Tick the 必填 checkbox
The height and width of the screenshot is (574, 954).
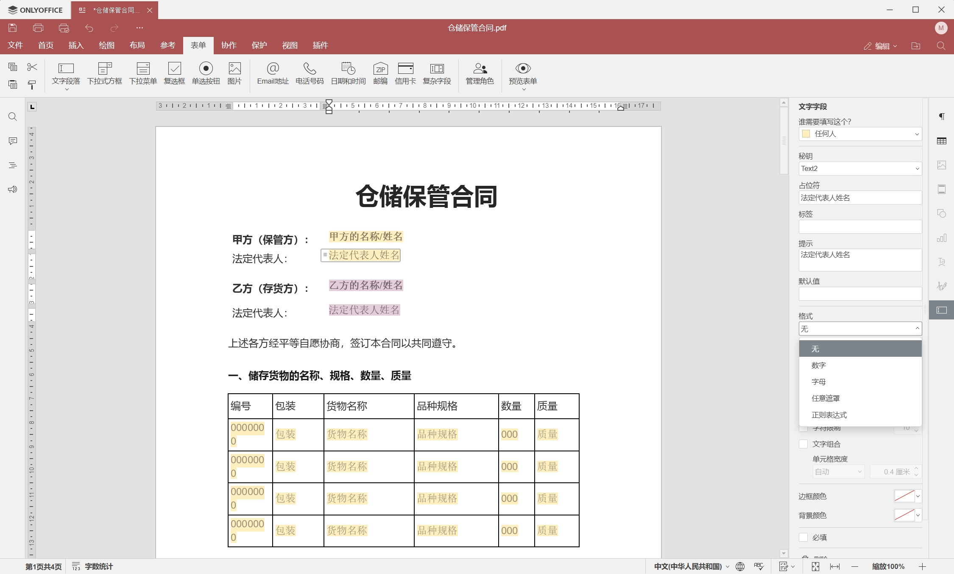pyautogui.click(x=803, y=537)
